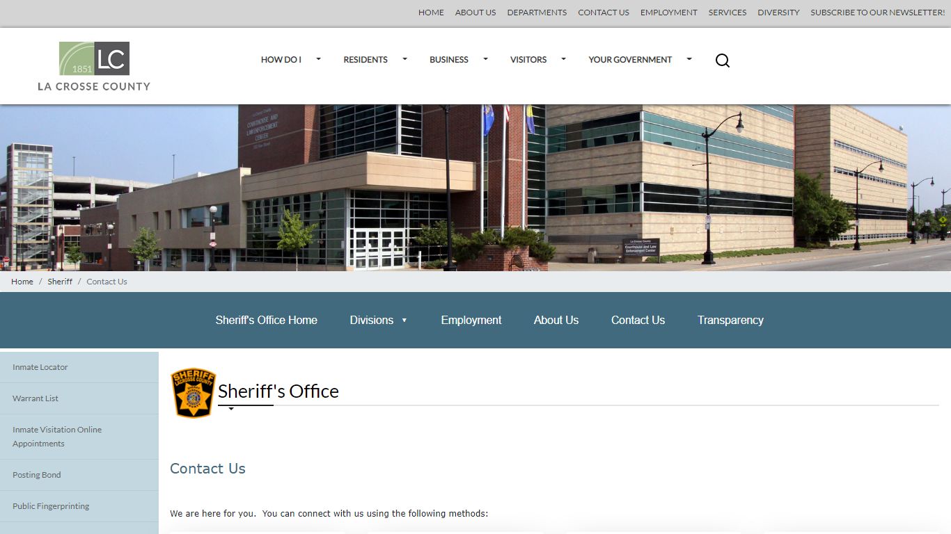This screenshot has height=534, width=951.
Task: Toggle the arrow under Sheriff's Office heading
Action: 231,409
